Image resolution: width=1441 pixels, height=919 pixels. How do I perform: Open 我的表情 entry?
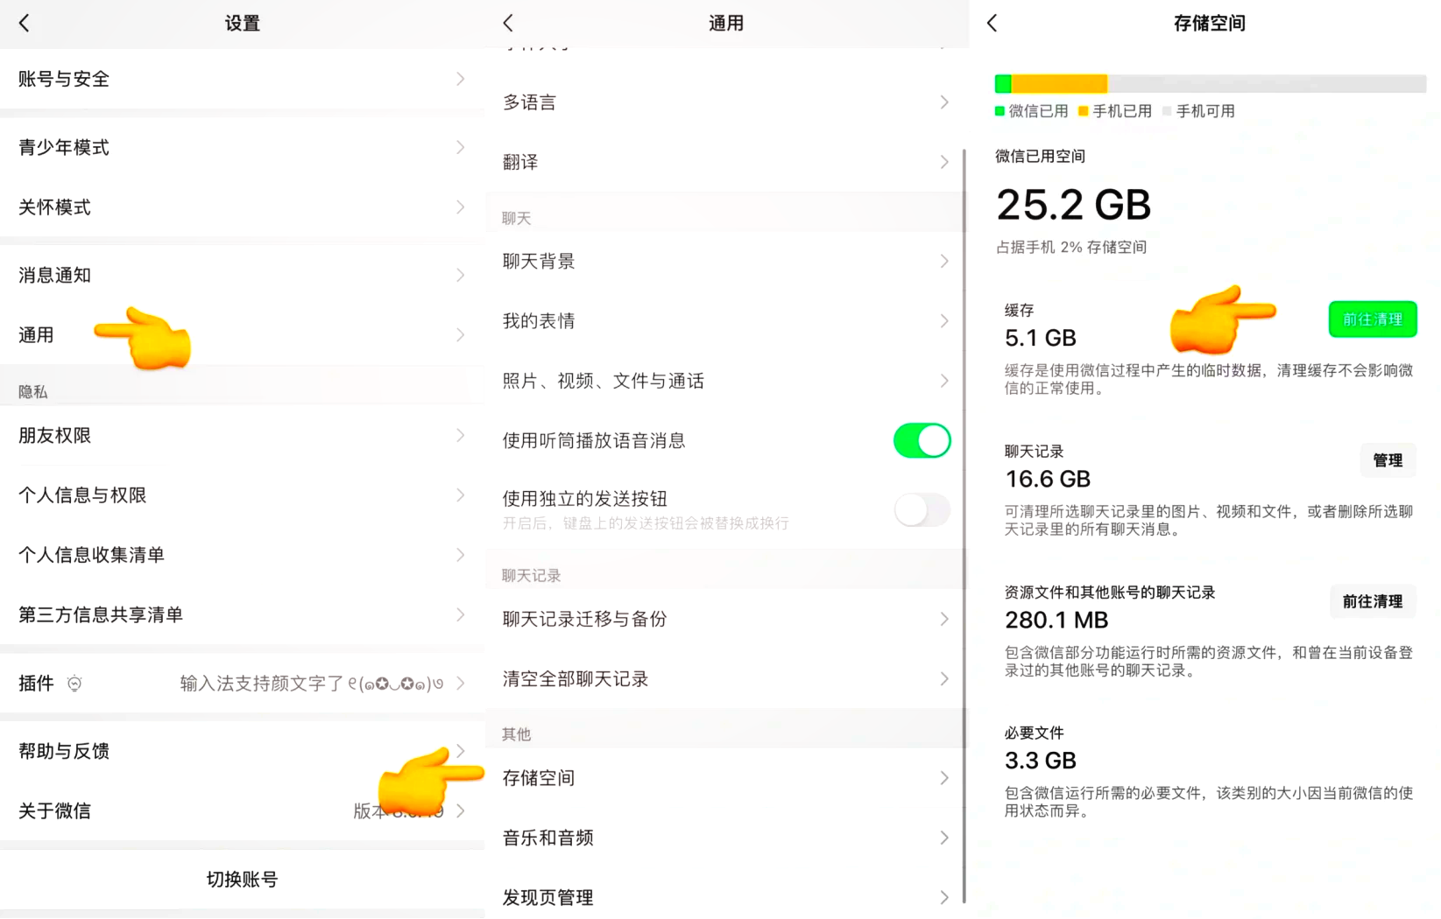pos(726,321)
